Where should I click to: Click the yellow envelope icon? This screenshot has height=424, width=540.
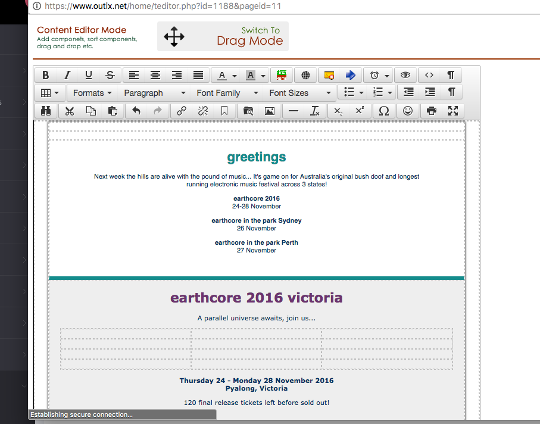tap(329, 75)
